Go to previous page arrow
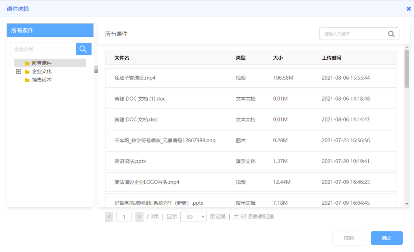Image resolution: width=414 pixels, height=252 pixels. click(109, 217)
